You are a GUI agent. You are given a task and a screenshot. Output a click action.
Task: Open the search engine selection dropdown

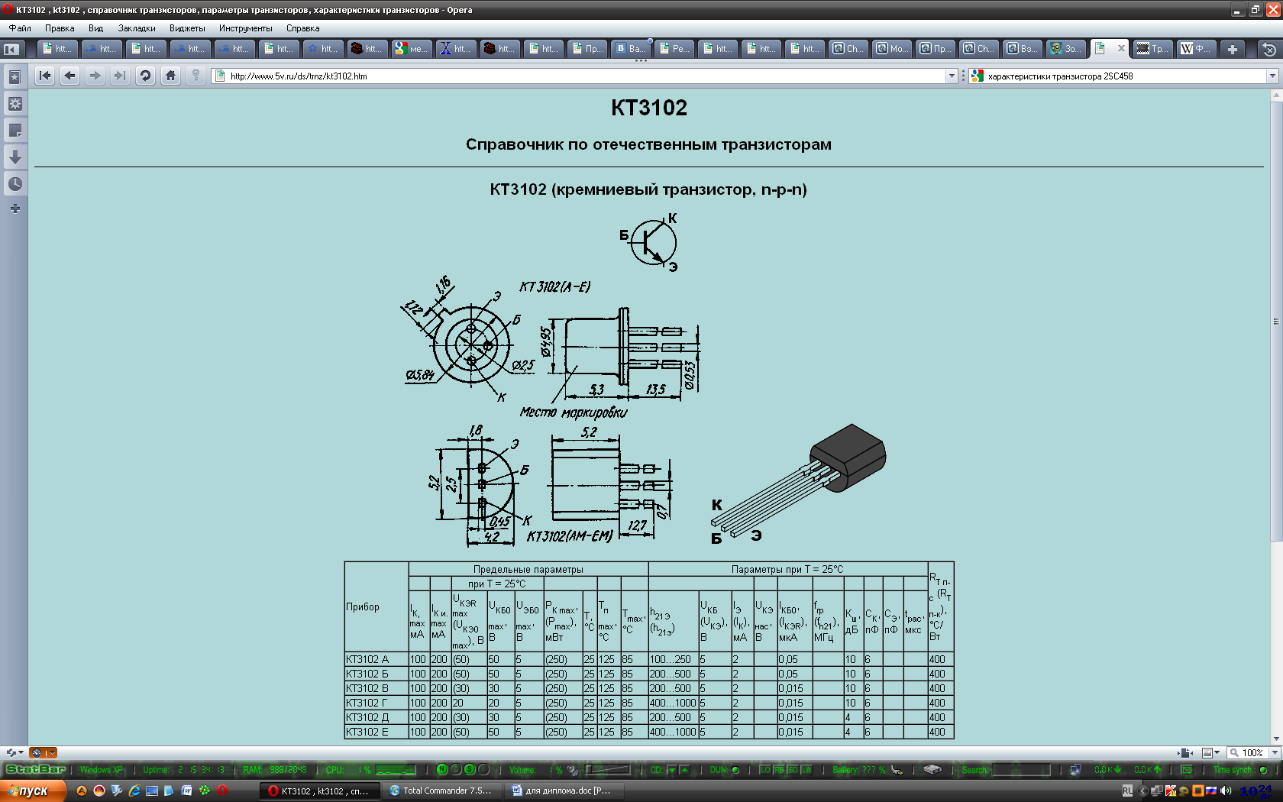coord(1272,76)
